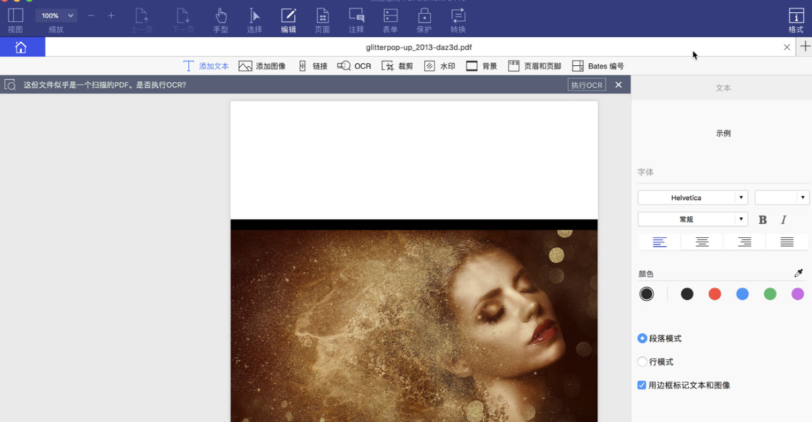
Task: Uncheck the mark text and images with borders checkbox
Action: pos(642,385)
